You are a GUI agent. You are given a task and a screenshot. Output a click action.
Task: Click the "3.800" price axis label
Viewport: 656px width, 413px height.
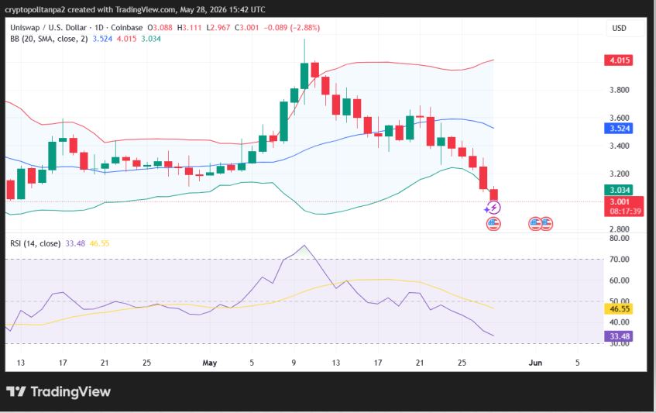click(619, 90)
